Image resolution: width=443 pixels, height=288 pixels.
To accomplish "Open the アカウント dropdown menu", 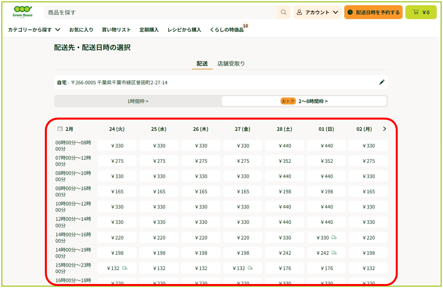I will 317,12.
